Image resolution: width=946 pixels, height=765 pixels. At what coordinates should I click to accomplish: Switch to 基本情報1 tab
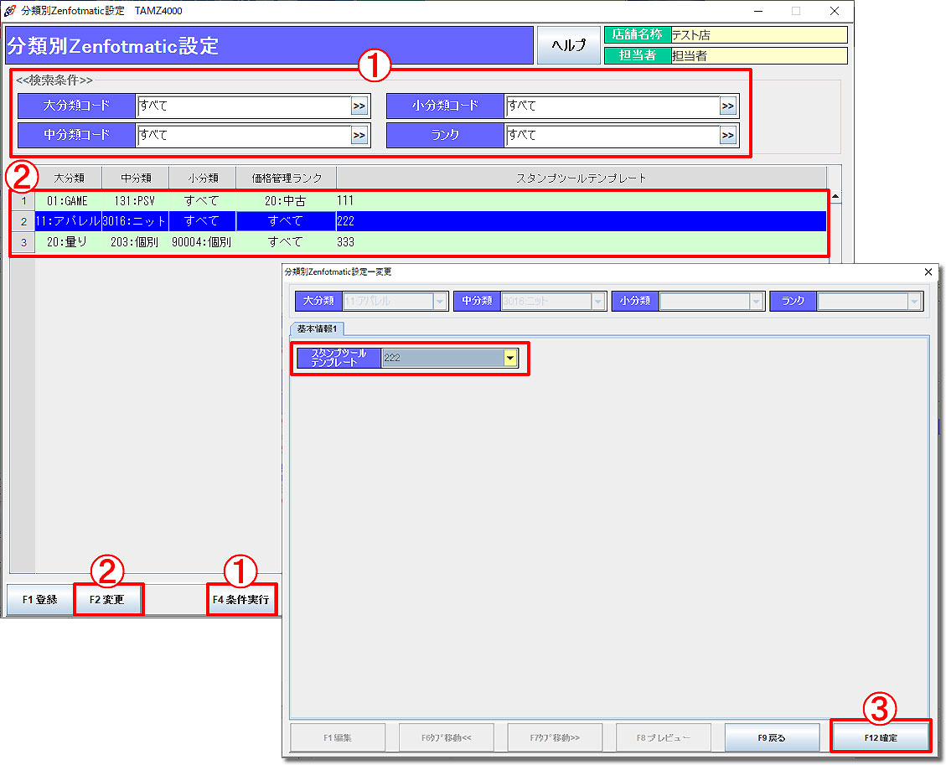pyautogui.click(x=317, y=328)
